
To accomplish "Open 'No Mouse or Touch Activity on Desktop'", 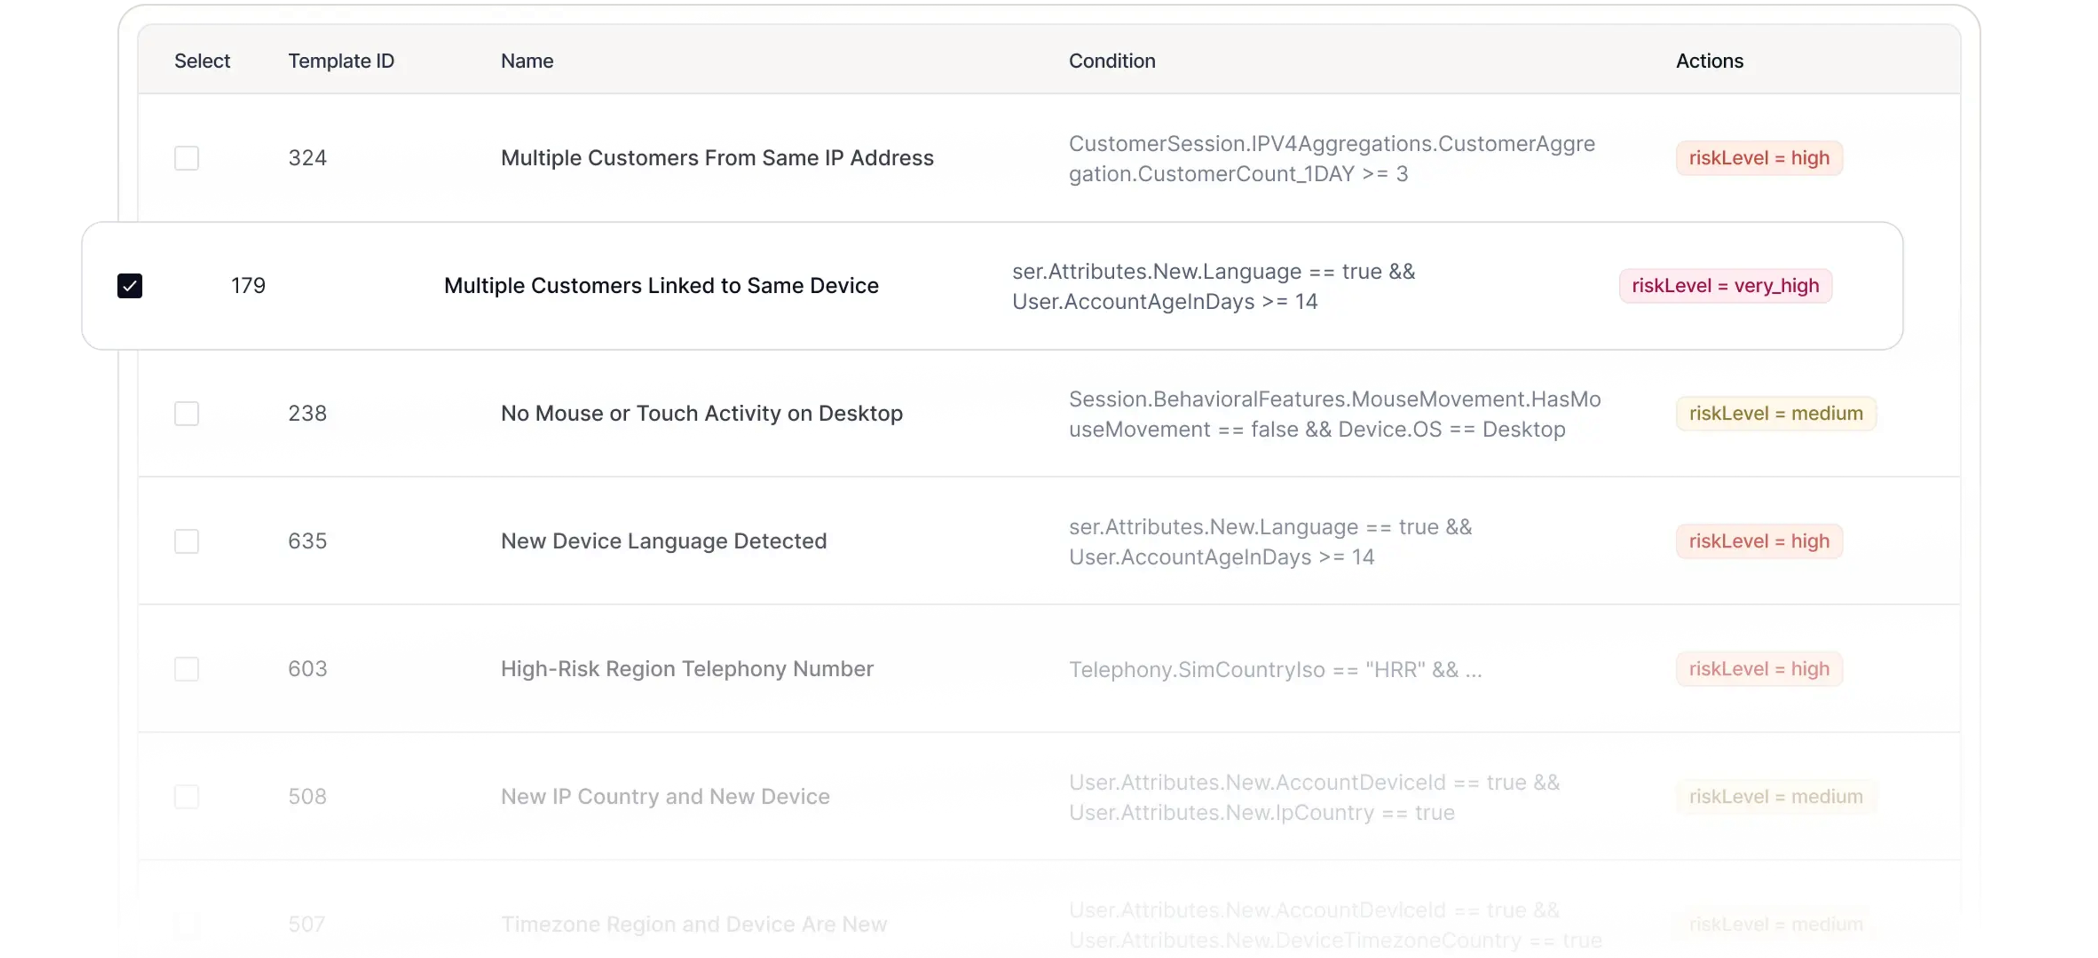I will 701,413.
